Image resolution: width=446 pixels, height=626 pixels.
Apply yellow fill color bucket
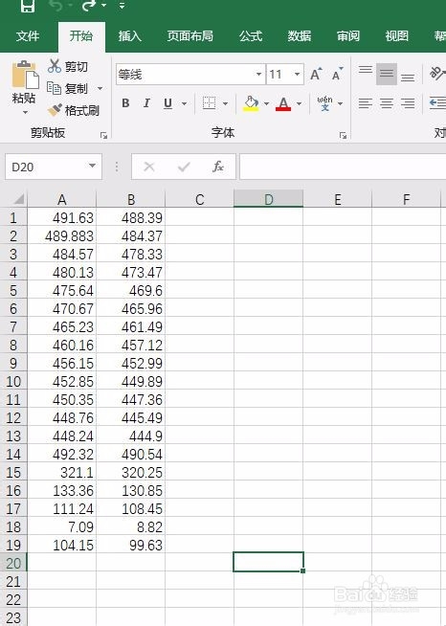pyautogui.click(x=251, y=103)
